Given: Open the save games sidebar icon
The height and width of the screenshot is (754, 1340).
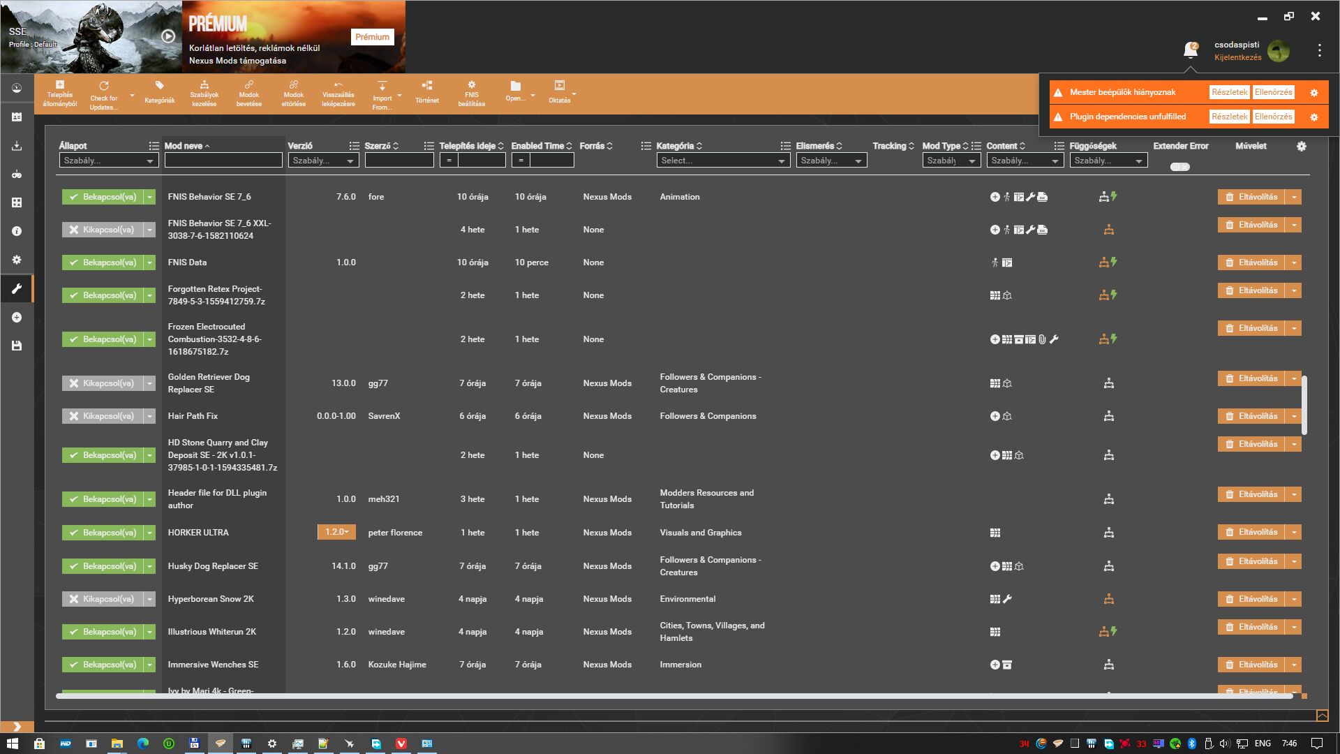Looking at the screenshot, I should click(17, 346).
